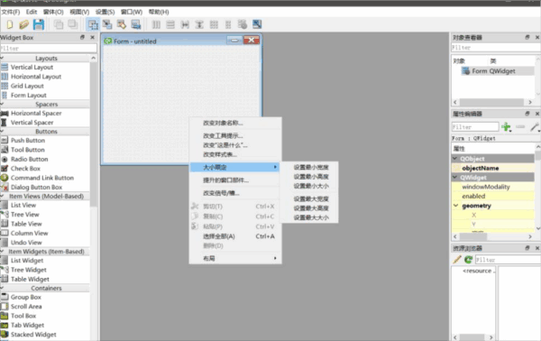Click object inspector horizontal scrollbar right arrow
This screenshot has height=341, width=541.
[x=530, y=102]
